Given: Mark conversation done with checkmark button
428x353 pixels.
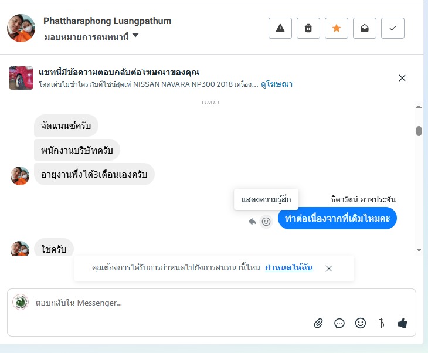Looking at the screenshot, I should [392, 29].
